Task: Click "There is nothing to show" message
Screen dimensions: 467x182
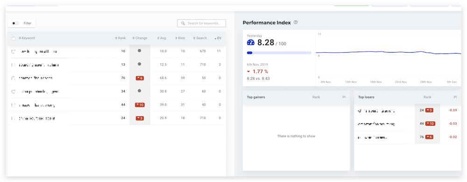Action: (296, 136)
